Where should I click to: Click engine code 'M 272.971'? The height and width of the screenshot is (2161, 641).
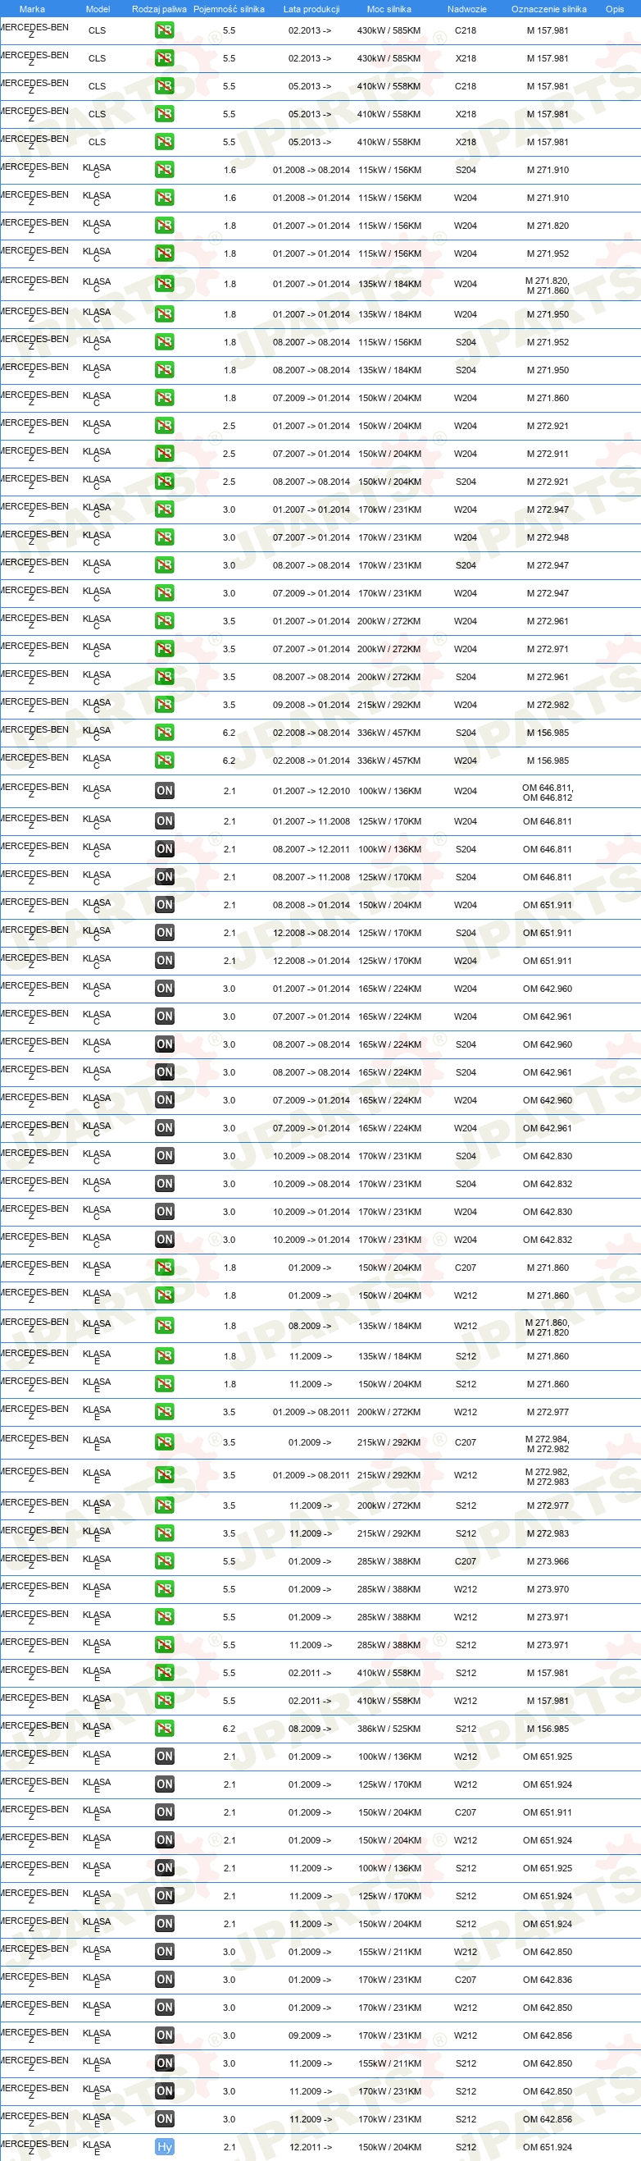pos(548,649)
